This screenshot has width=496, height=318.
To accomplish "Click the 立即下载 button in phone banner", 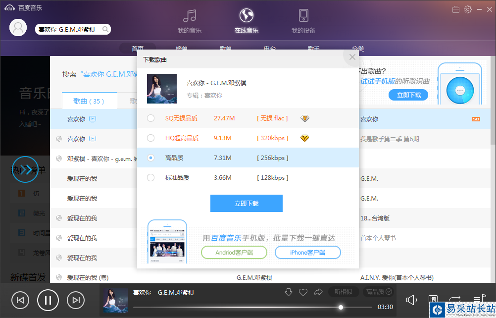I will pyautogui.click(x=408, y=95).
